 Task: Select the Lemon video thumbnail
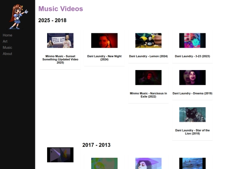(x=148, y=40)
